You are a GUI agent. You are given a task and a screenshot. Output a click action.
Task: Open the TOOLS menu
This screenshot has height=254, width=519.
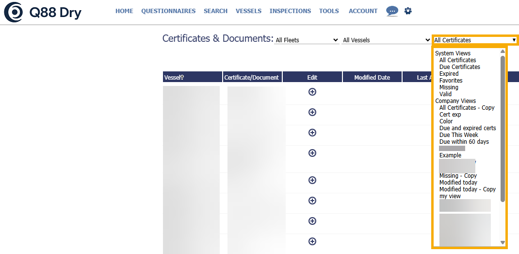pyautogui.click(x=329, y=11)
